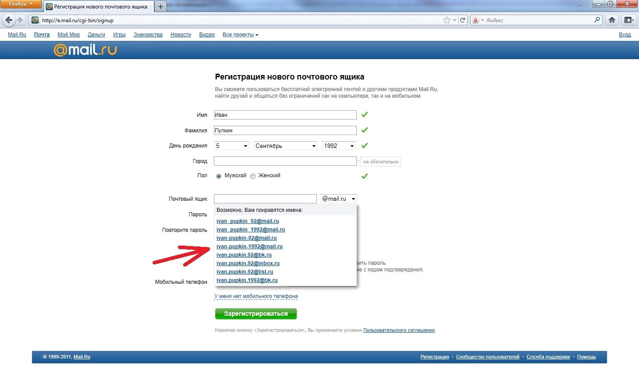
Task: Click the Вход login link
Action: click(x=625, y=35)
